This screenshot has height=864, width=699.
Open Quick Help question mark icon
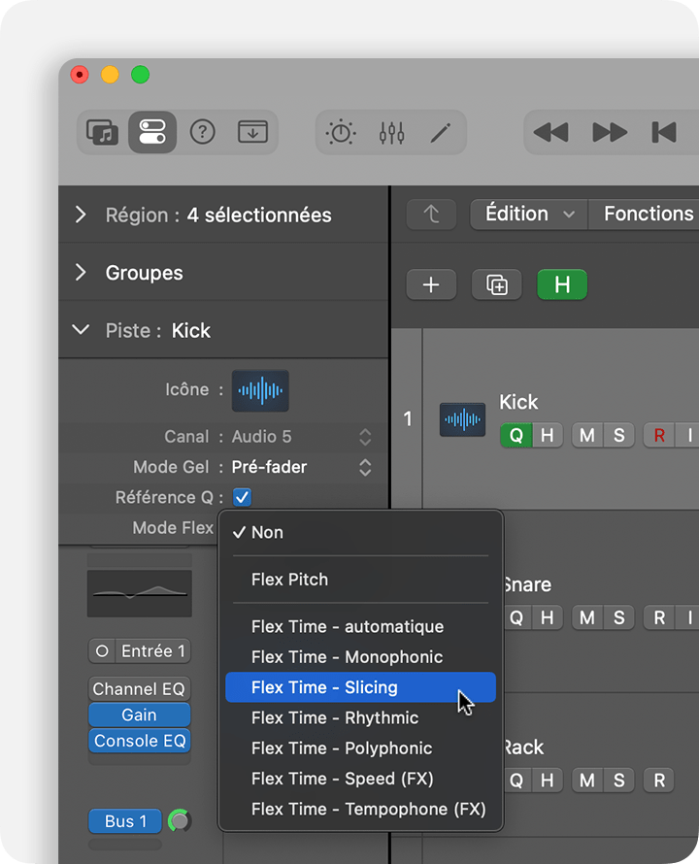pyautogui.click(x=202, y=132)
